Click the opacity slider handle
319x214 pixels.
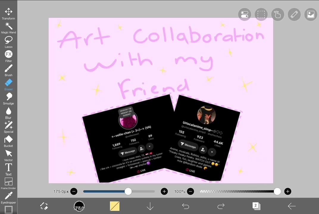[x=277, y=191]
